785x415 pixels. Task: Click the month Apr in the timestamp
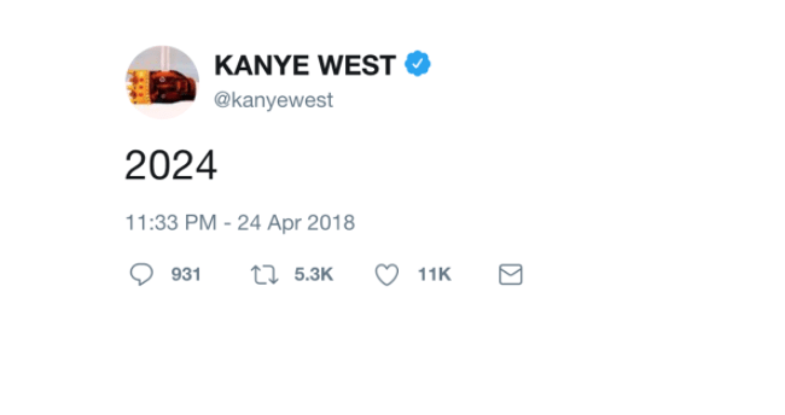[x=284, y=223]
